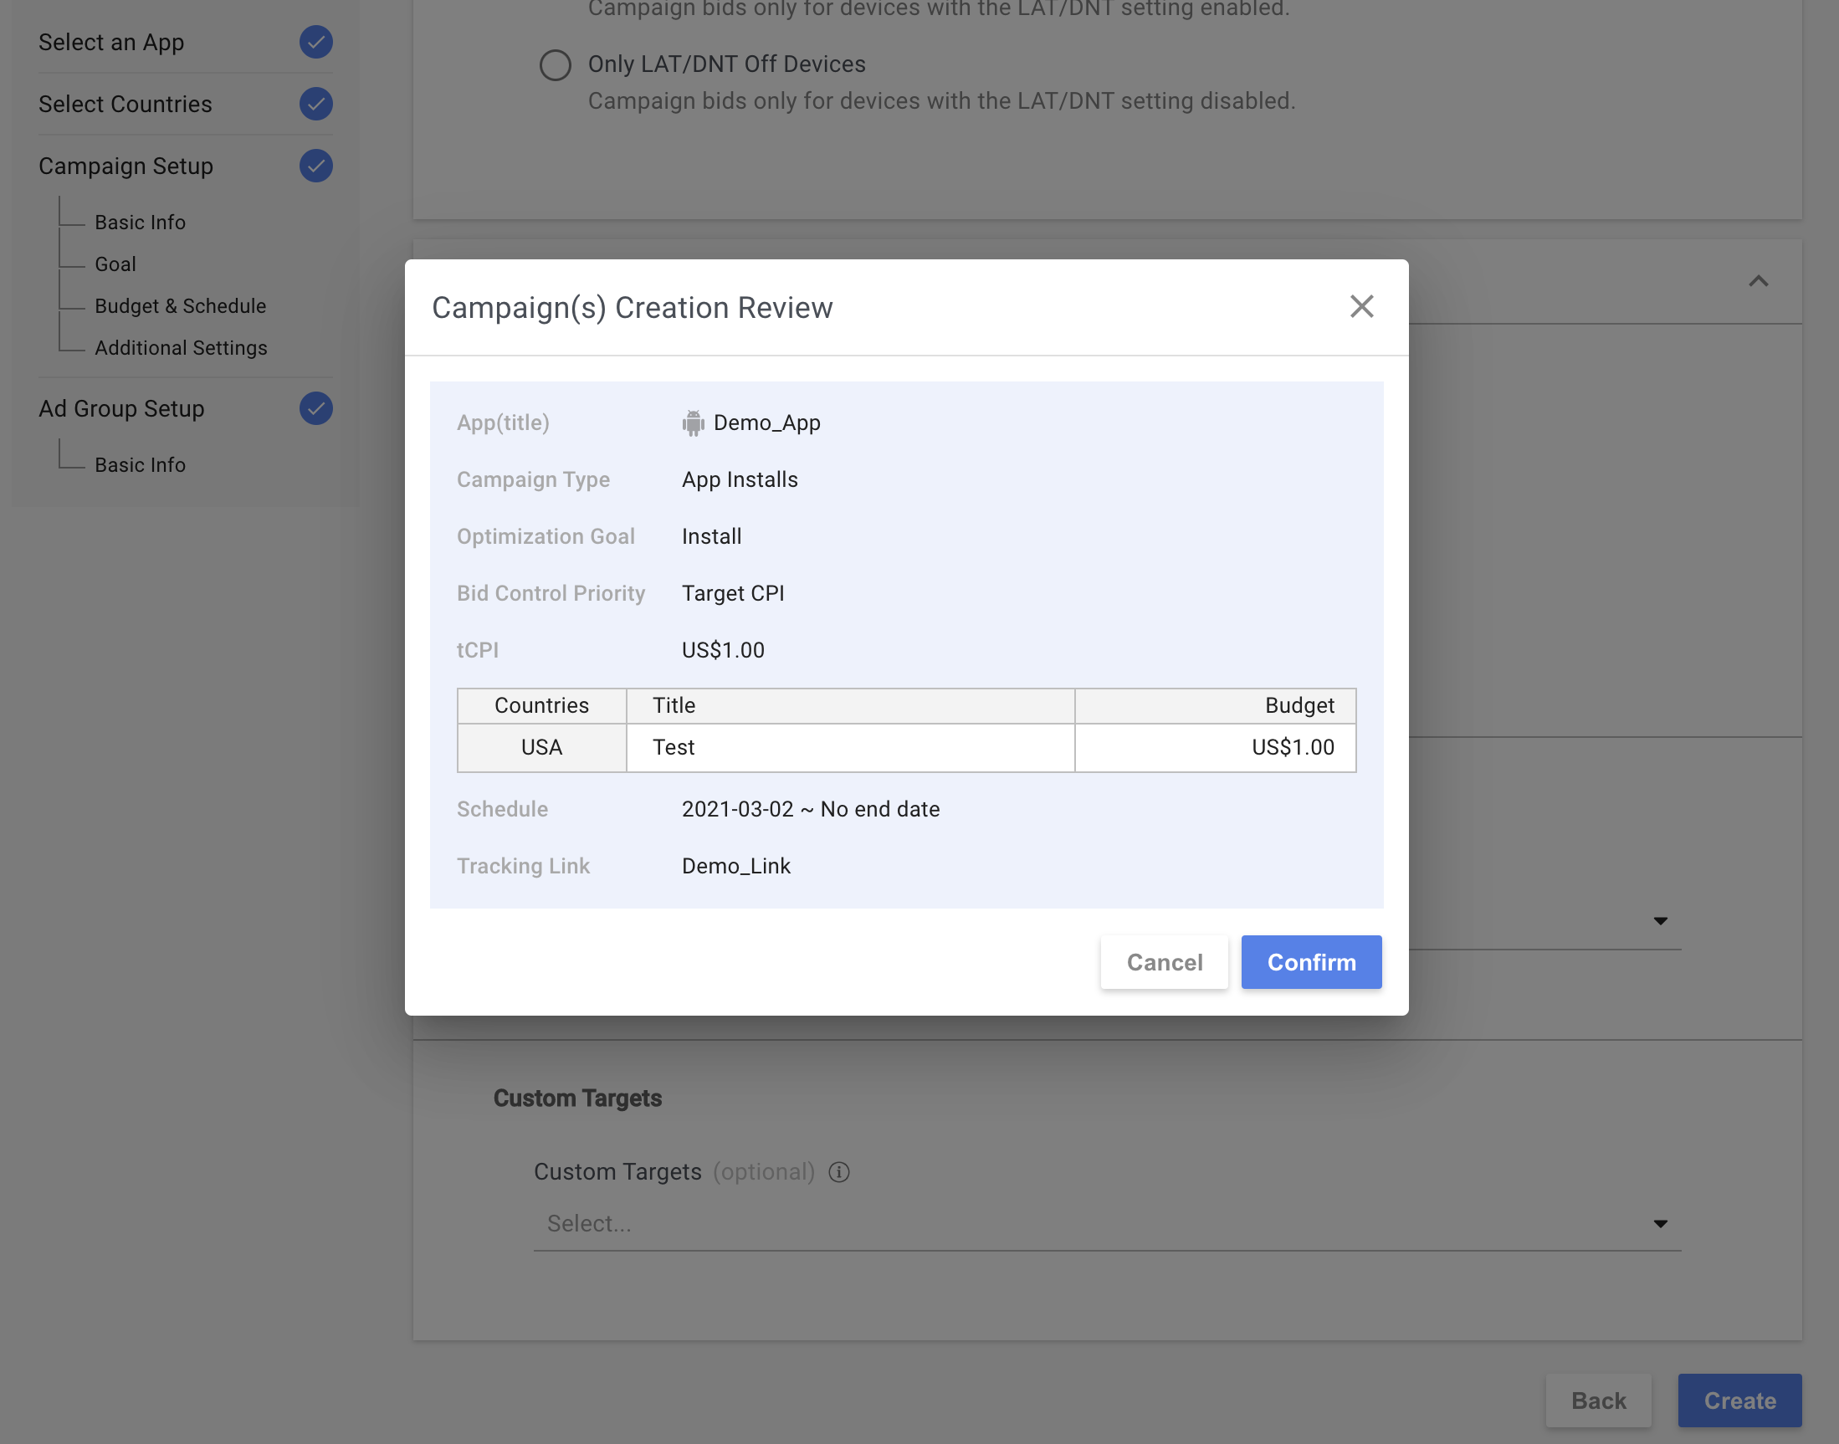This screenshot has width=1839, height=1444.
Task: Click the Android icon beside Demo_App
Action: (x=693, y=422)
